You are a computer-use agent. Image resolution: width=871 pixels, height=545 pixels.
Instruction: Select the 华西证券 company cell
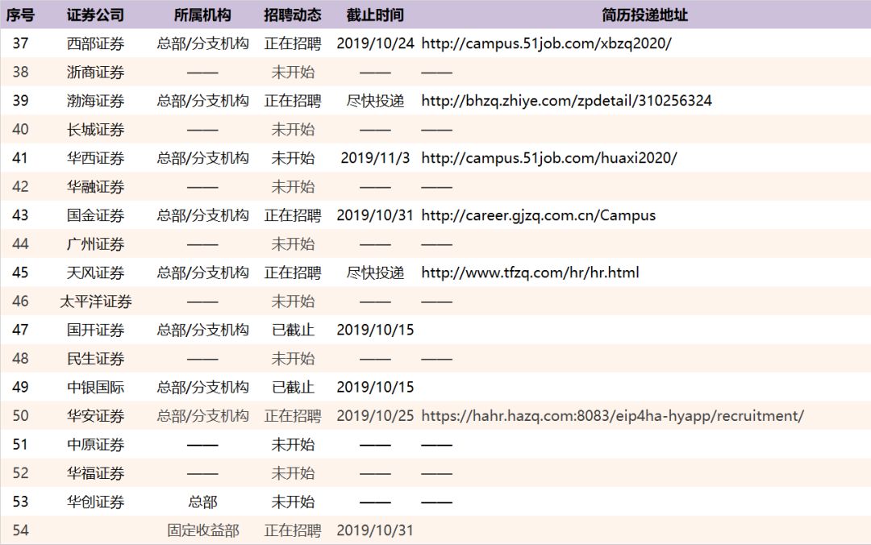(95, 158)
